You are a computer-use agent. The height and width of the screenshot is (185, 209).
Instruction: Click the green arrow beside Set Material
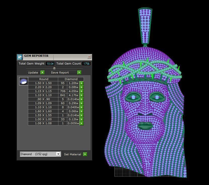85,154
